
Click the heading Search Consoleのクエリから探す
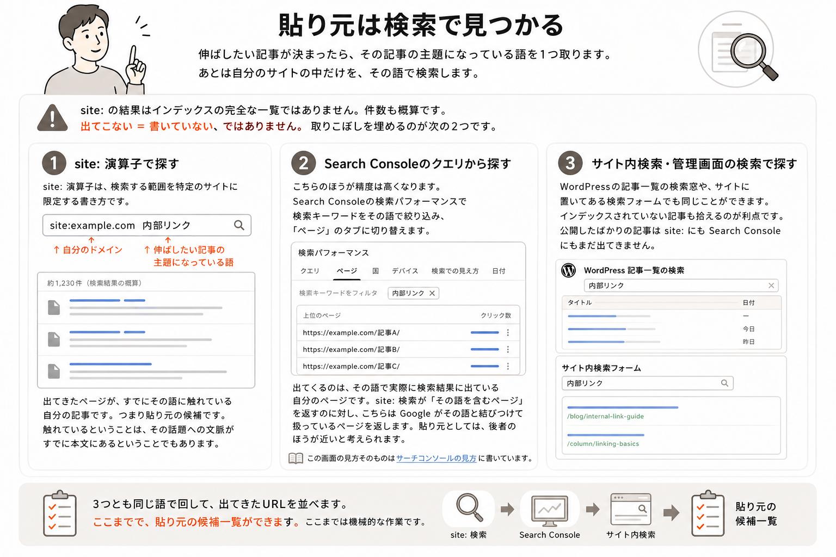pyautogui.click(x=418, y=164)
